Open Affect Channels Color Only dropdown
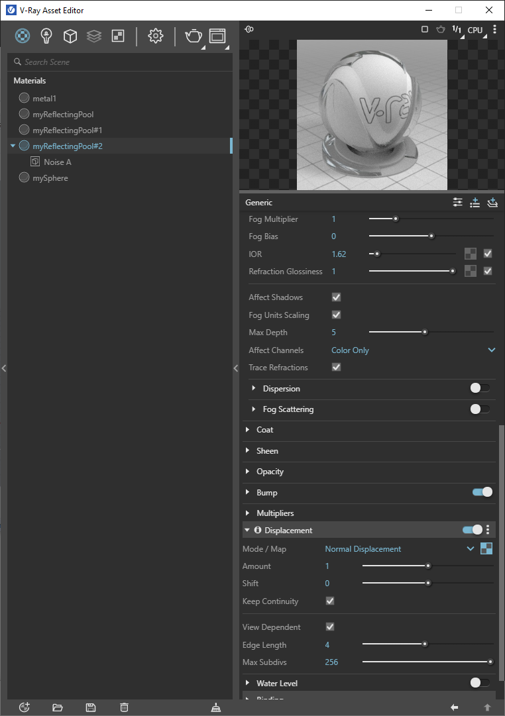Viewport: 505px width, 716px height. (x=414, y=350)
